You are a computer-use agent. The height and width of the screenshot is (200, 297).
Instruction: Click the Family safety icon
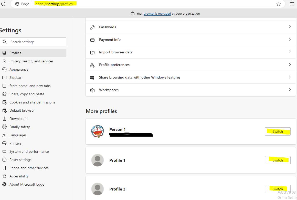(x=4, y=127)
